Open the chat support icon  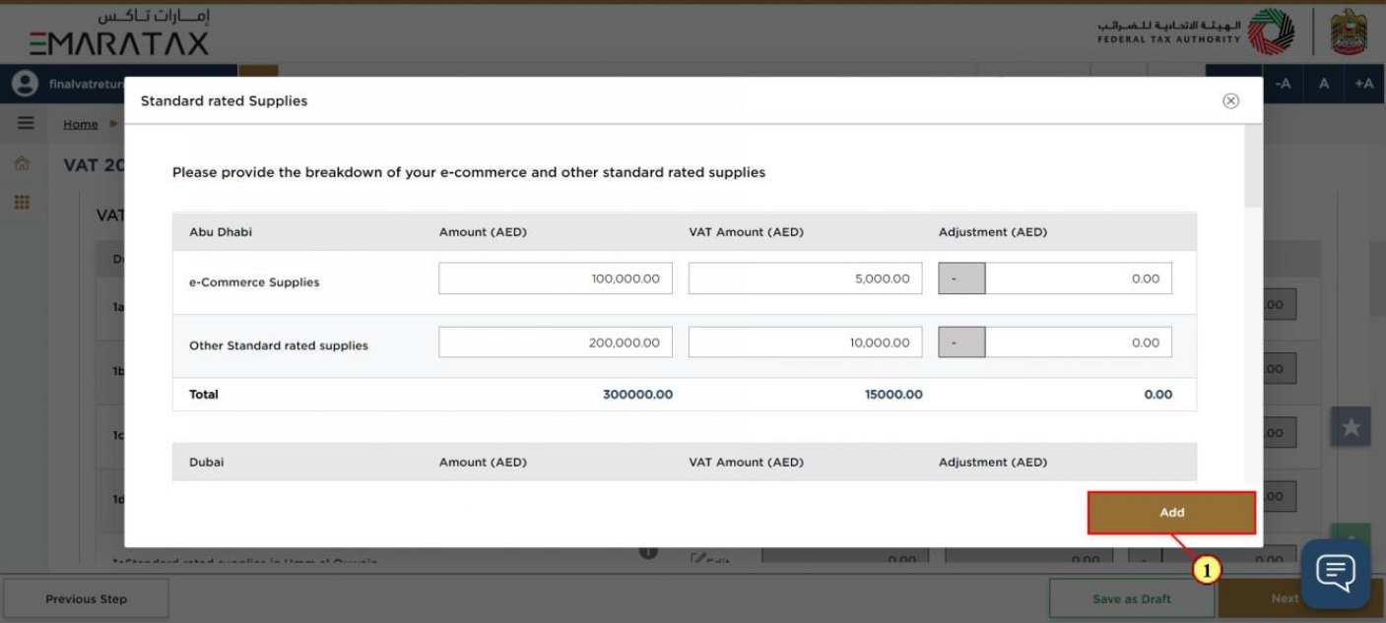pyautogui.click(x=1336, y=574)
